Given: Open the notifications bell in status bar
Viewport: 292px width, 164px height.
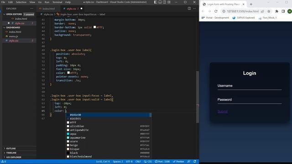Looking at the screenshot, I should coord(195,162).
